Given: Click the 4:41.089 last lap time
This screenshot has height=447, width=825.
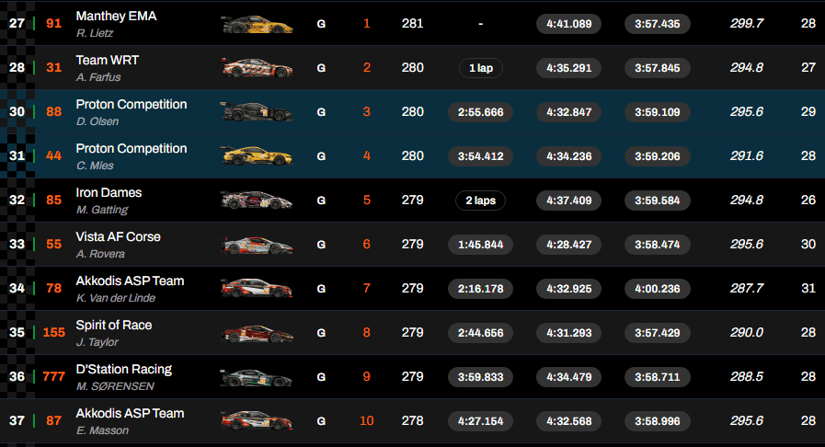Looking at the screenshot, I should point(568,24).
